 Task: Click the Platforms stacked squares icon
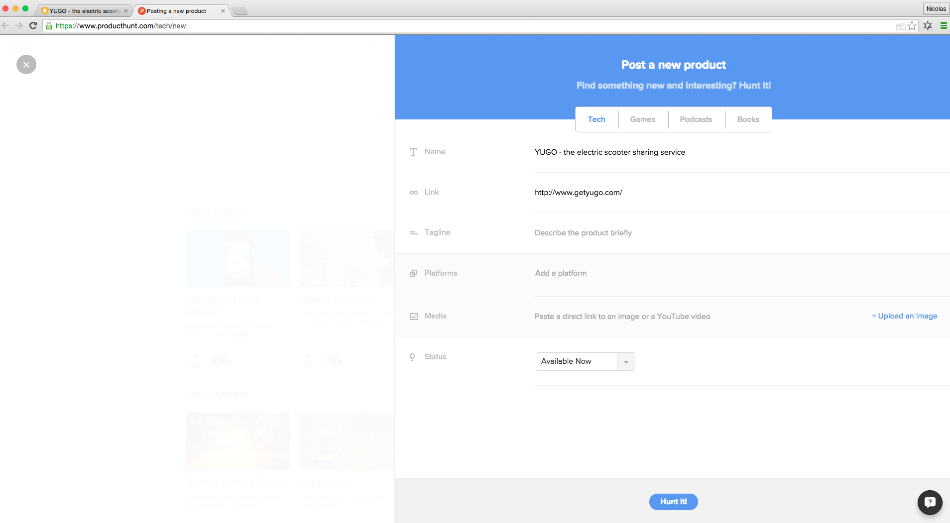[413, 273]
